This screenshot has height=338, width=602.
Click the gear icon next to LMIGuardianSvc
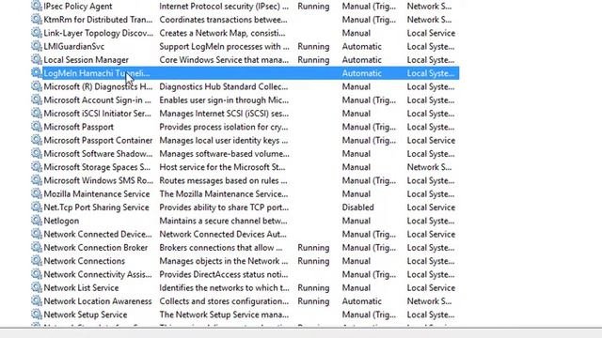37,46
